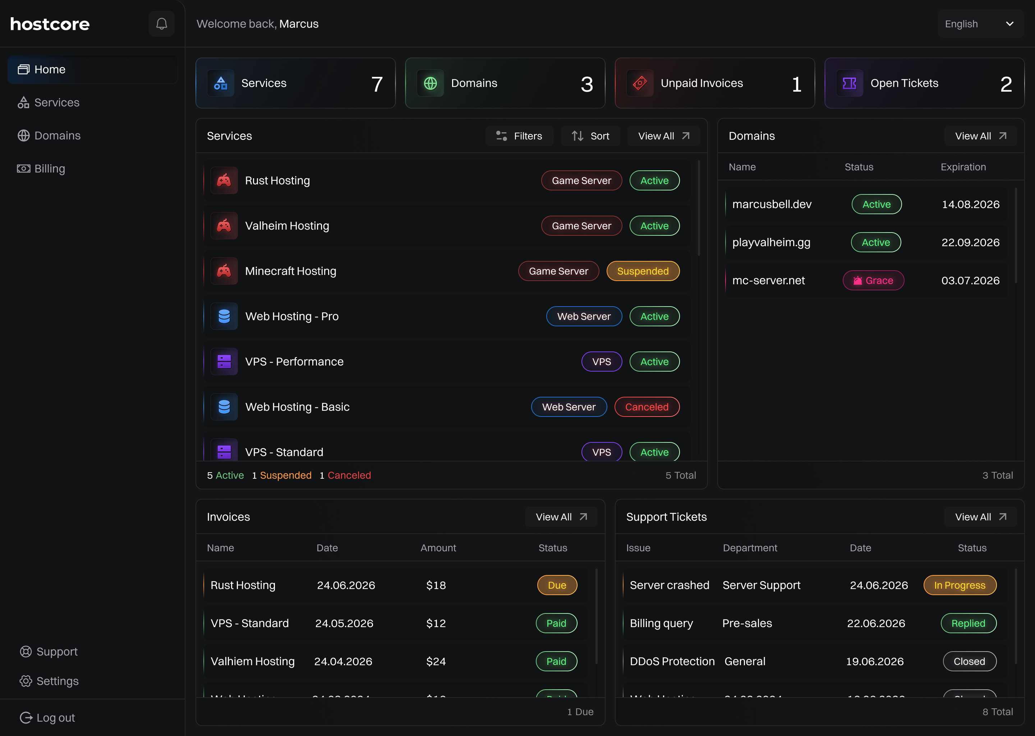Click the Support Tickets list scrollbar
Viewport: 1035px width, 736px height.
coord(1016,616)
